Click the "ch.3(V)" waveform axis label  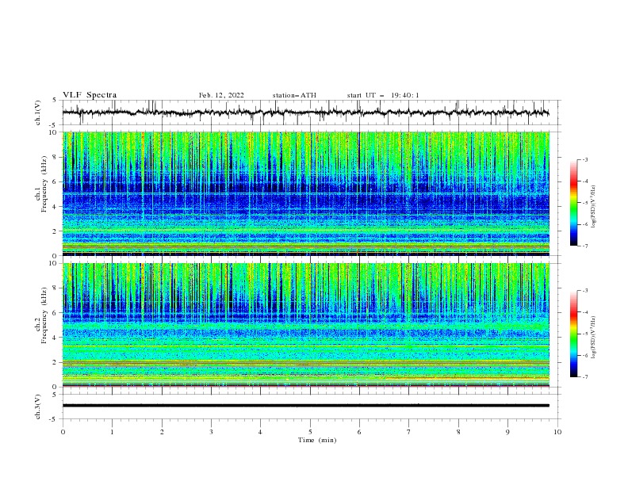tap(38, 407)
